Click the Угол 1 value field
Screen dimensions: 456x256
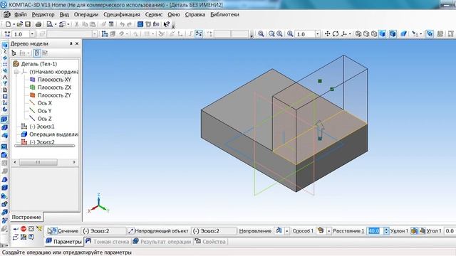pyautogui.click(x=450, y=231)
